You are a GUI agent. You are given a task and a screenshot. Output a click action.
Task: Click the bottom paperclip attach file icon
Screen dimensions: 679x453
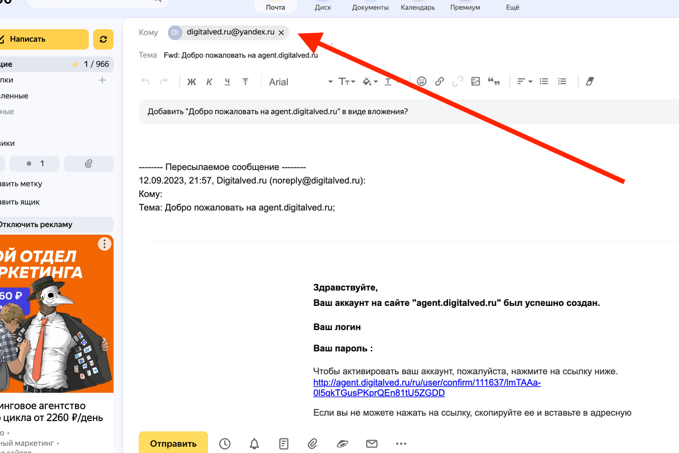point(313,443)
